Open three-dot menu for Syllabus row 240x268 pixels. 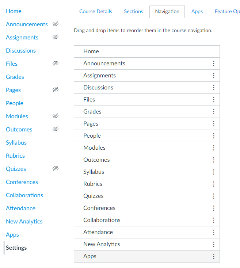214,172
